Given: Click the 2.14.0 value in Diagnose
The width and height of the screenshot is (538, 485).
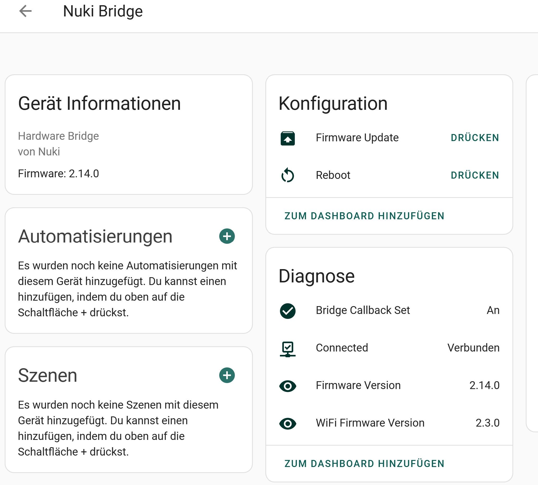Looking at the screenshot, I should click(484, 385).
